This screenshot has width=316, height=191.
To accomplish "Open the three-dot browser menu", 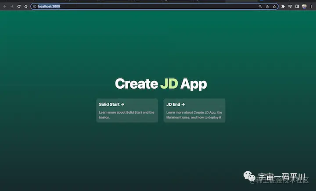I will click(311, 7).
